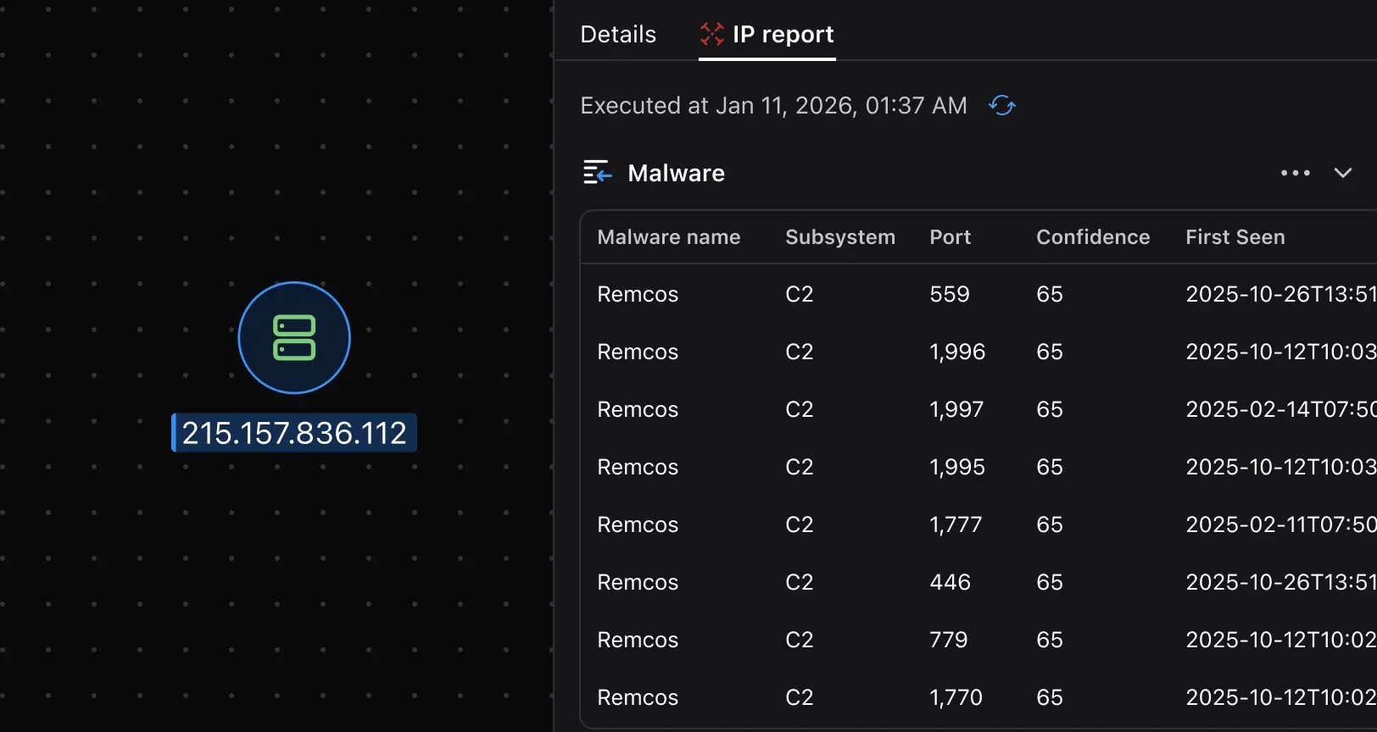Viewport: 1377px width, 732px height.
Task: Click first seen date in port 1,770 row
Action: click(1280, 697)
